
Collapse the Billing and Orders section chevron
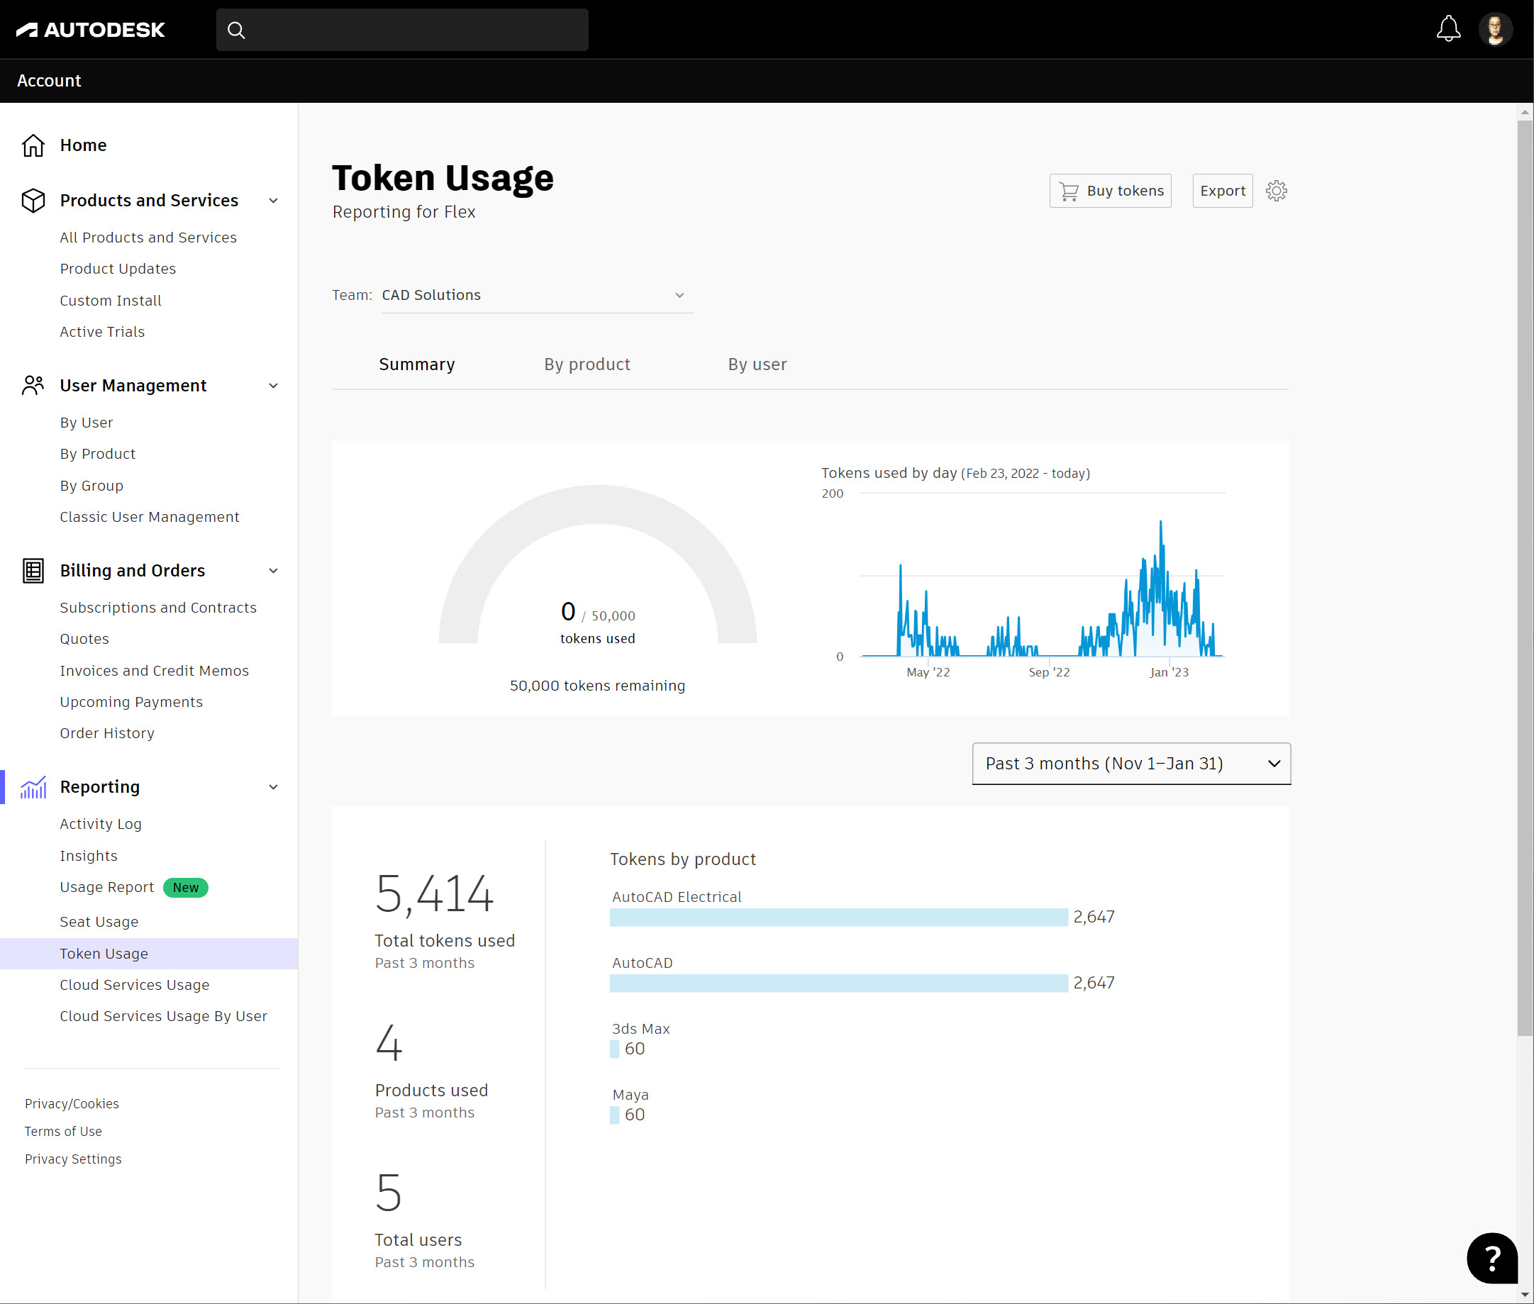274,571
